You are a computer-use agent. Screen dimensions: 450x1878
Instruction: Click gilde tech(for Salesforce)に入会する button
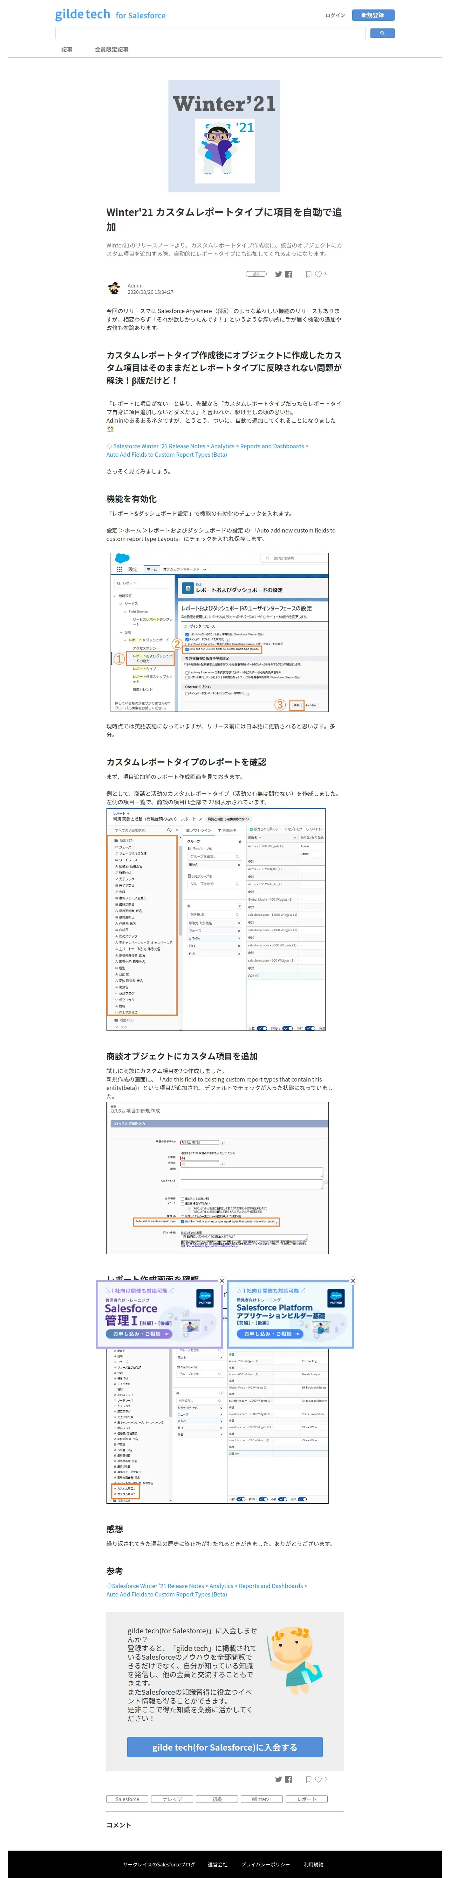point(224,1747)
